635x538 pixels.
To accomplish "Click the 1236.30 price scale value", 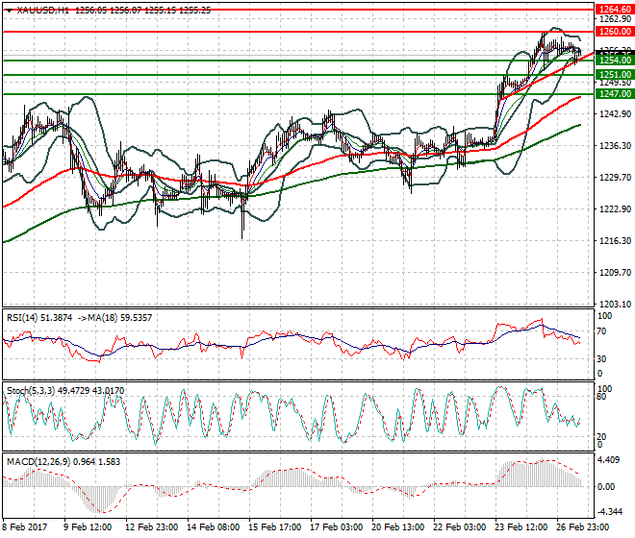I will pyautogui.click(x=615, y=146).
